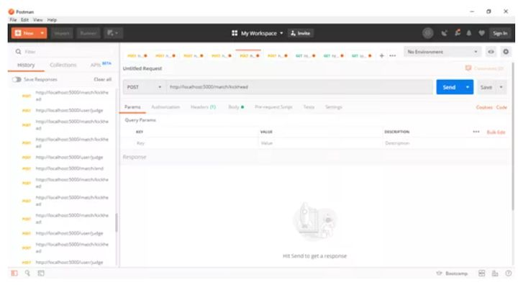Viewport: 518px width, 285px height.
Task: Open the notifications bell icon
Action: (x=469, y=33)
